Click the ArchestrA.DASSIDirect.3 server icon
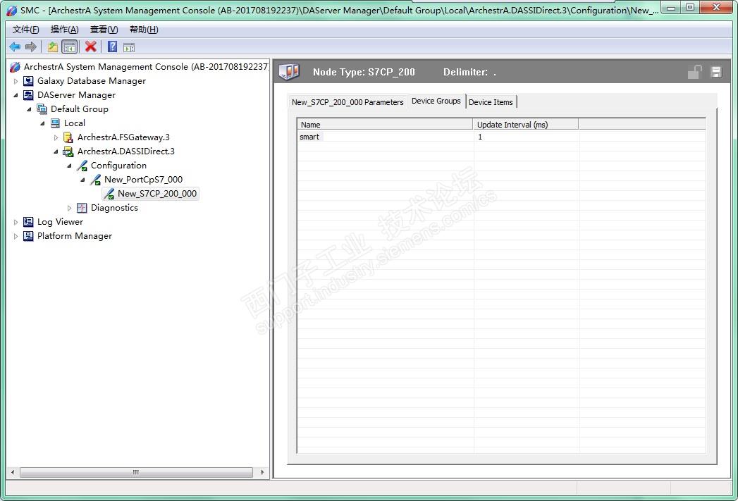 click(x=68, y=151)
